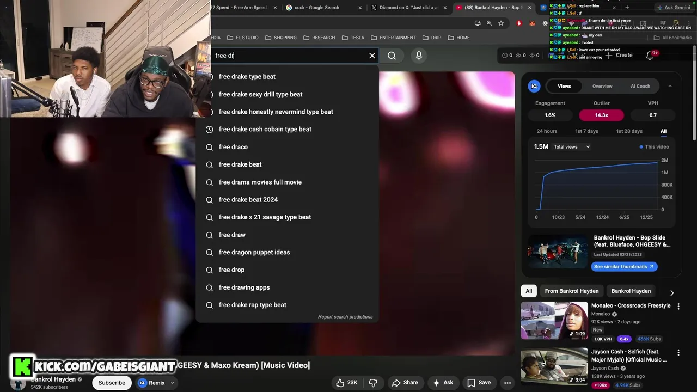This screenshot has width=697, height=392.
Task: Open options menu for Jayson Cash Selfish
Action: point(678,353)
